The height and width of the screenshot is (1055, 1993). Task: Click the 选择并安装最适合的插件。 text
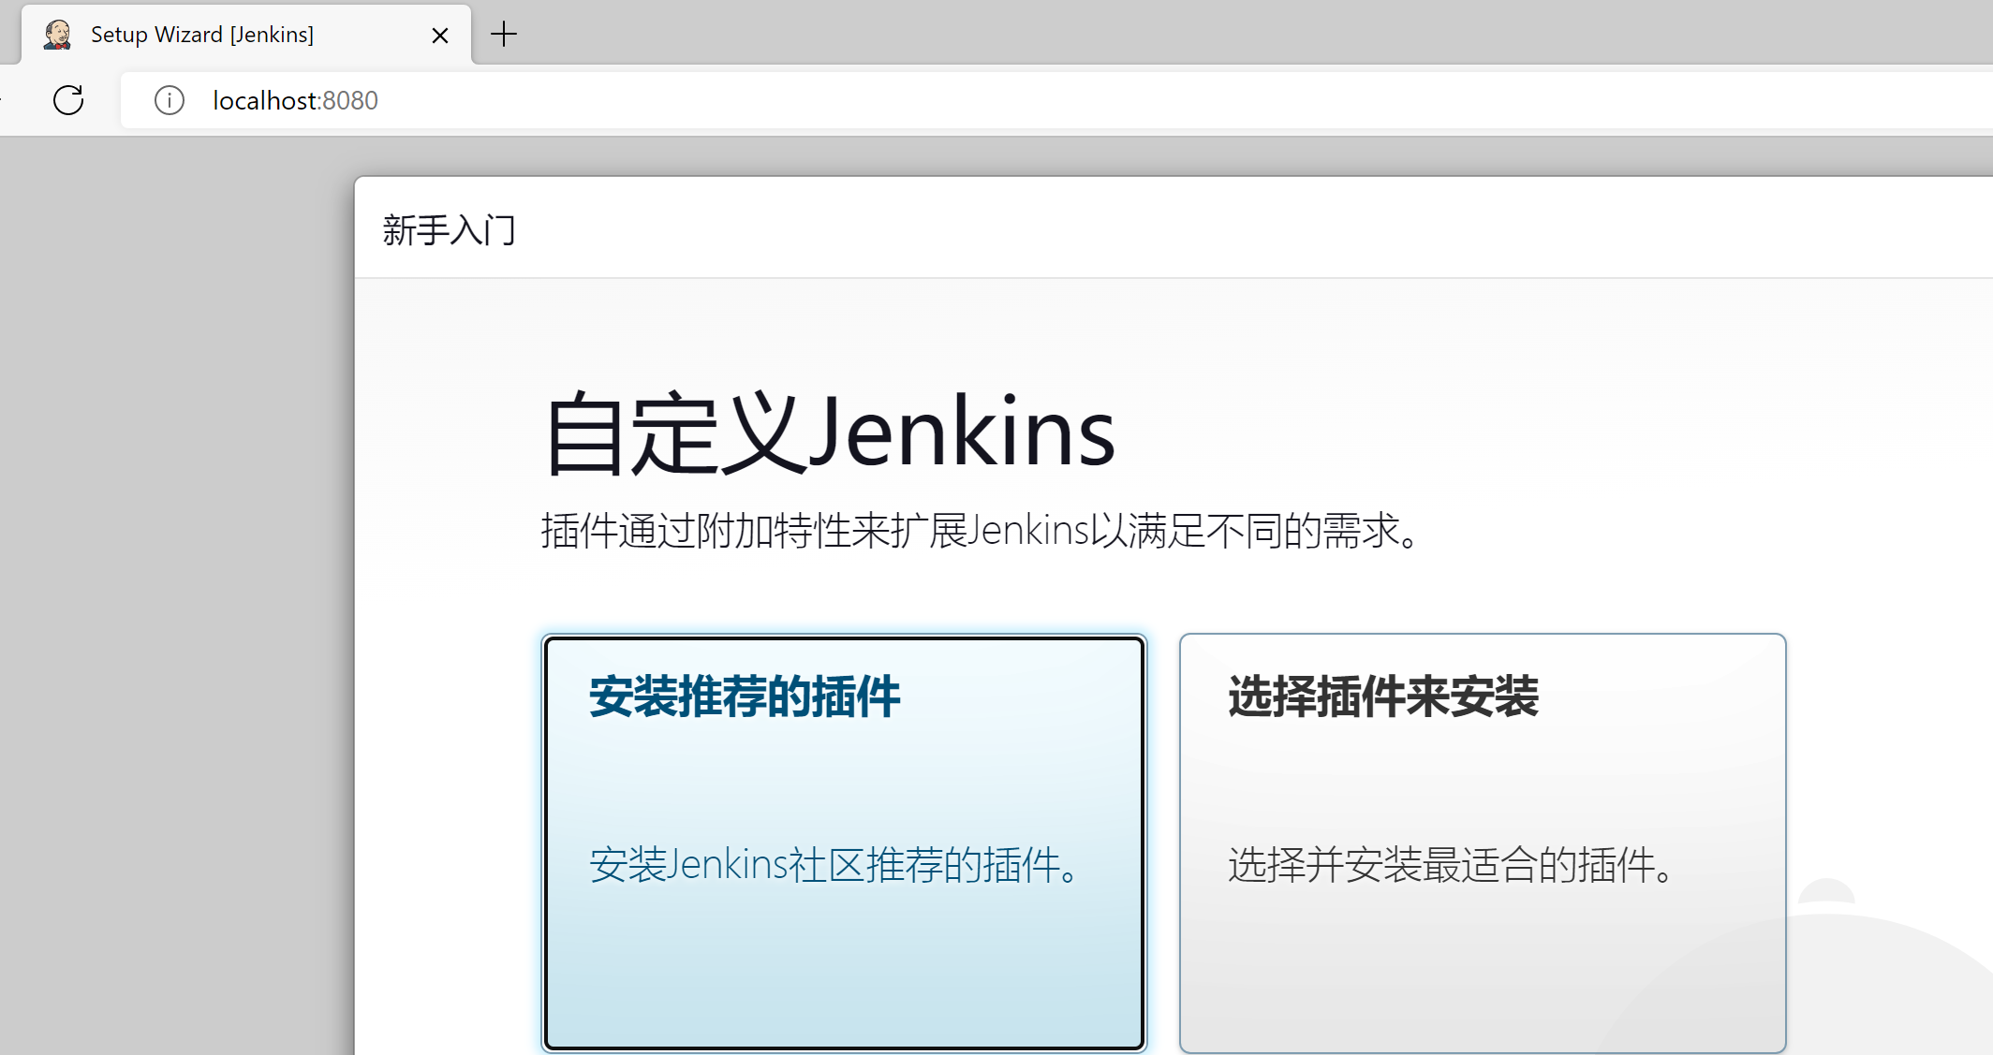tap(1453, 864)
